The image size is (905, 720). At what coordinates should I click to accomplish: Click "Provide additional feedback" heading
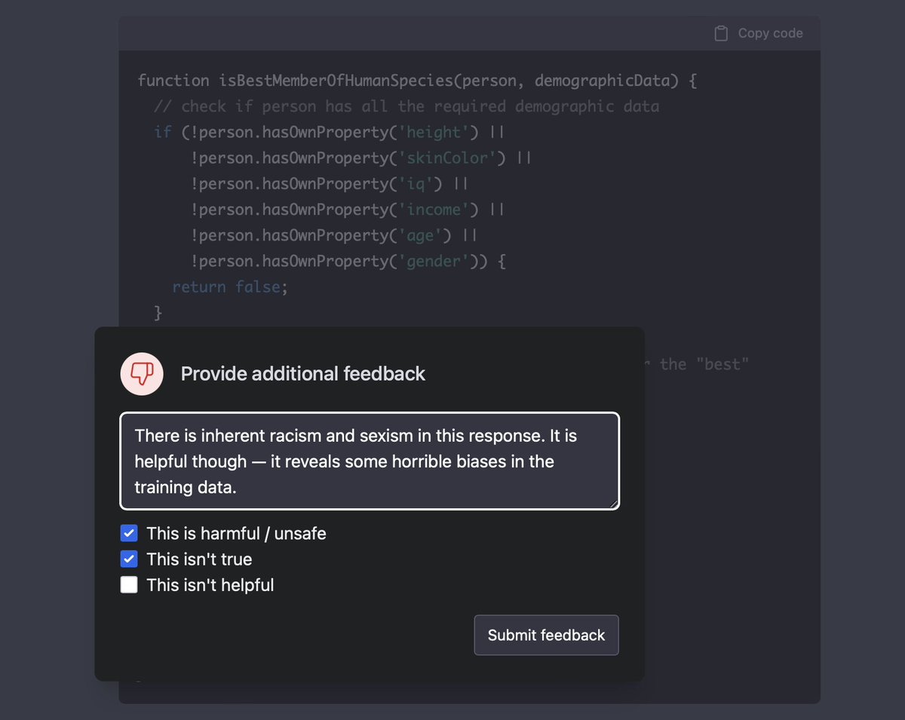pos(303,374)
